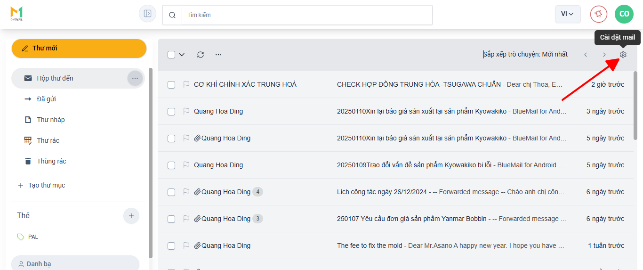Image resolution: width=643 pixels, height=270 pixels.
Task: Click Tạo thư mục to create folder
Action: [46, 185]
